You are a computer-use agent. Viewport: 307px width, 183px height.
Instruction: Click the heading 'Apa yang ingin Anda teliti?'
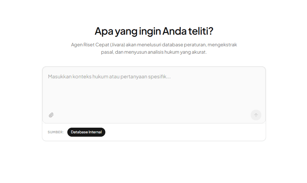point(154,31)
